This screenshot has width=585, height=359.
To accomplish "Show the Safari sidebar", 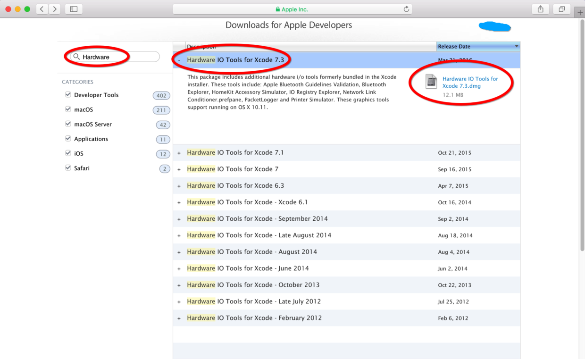I will [74, 9].
